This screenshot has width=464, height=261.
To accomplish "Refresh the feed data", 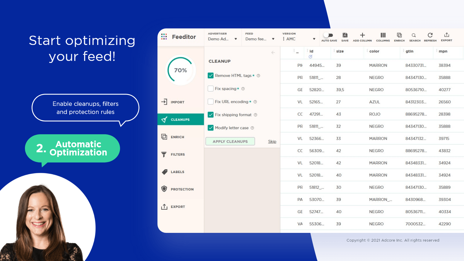I will pos(430,35).
